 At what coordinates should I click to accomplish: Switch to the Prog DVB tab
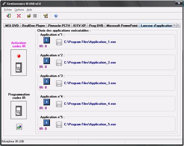point(96,26)
